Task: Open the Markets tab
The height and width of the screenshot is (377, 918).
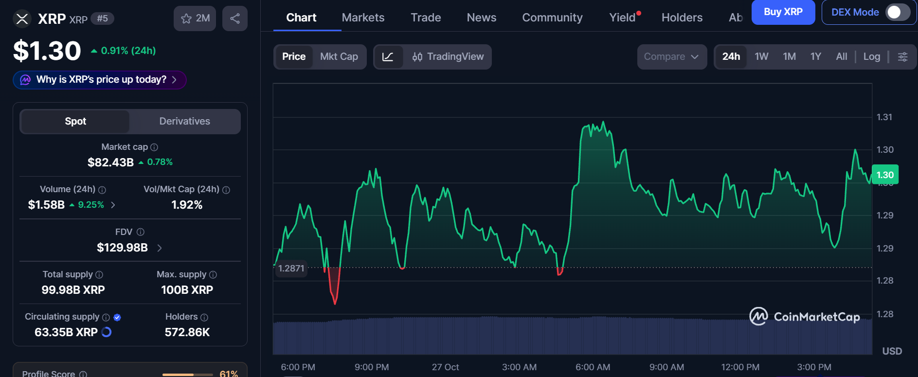Action: click(x=363, y=18)
